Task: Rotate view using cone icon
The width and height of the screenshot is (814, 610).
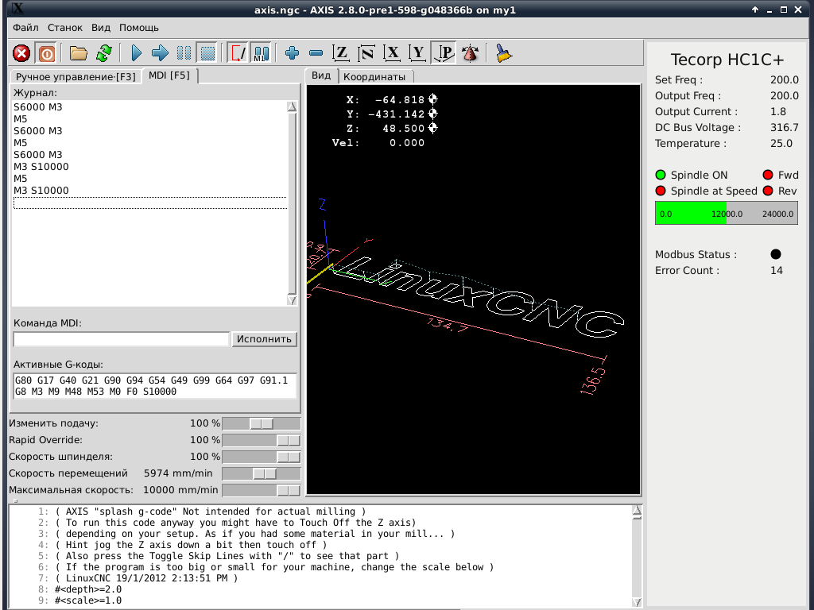Action: pyautogui.click(x=471, y=53)
